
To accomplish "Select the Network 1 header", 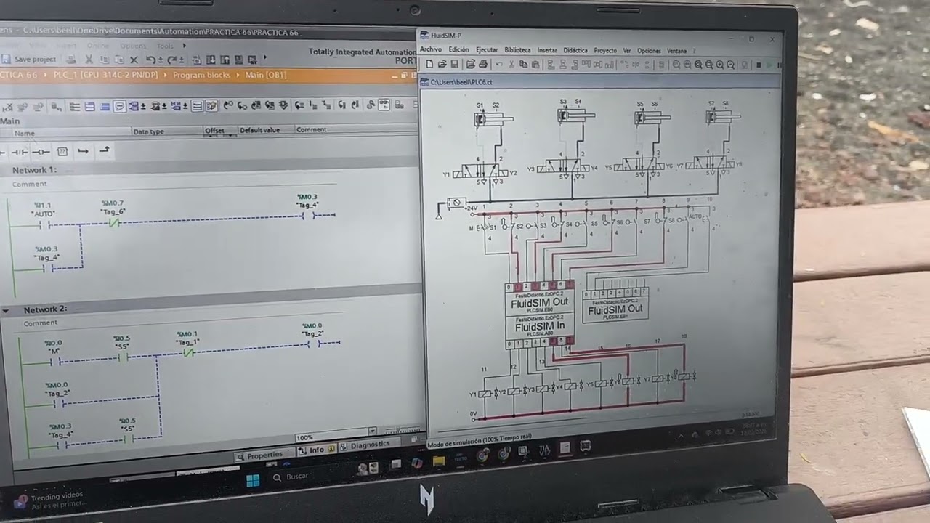I will 34,170.
